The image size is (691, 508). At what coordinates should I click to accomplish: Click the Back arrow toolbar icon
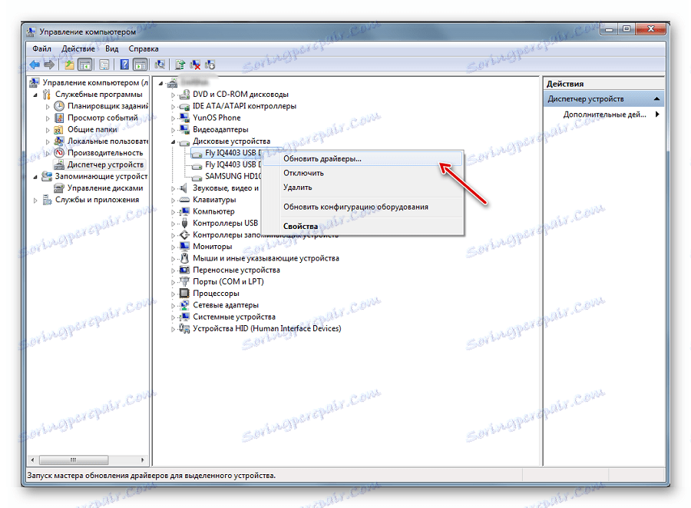click(35, 65)
